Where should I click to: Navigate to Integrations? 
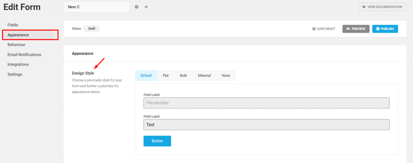pos(18,64)
